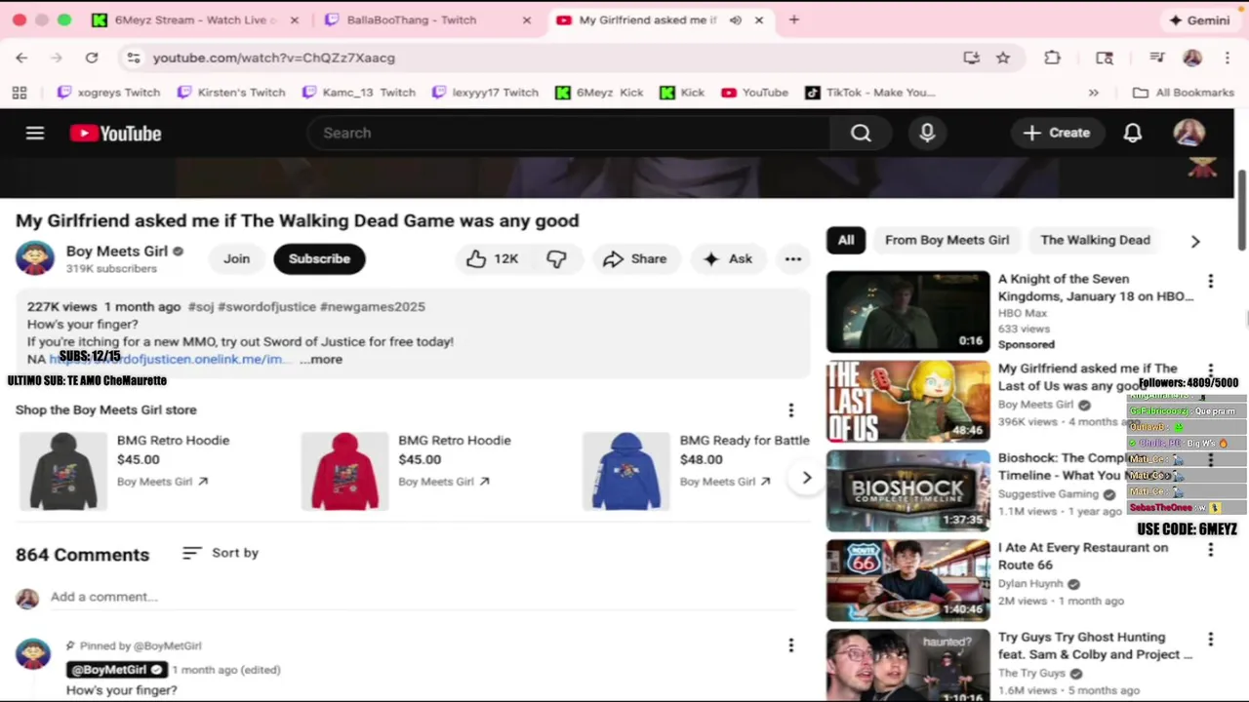Open Kirsten's Twitch bookmark
This screenshot has width=1249, height=702.
[231, 93]
